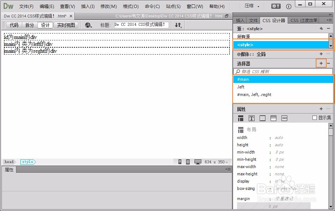Select the CSS 过渡效果 tab
335x211 pixels.
(304, 20)
